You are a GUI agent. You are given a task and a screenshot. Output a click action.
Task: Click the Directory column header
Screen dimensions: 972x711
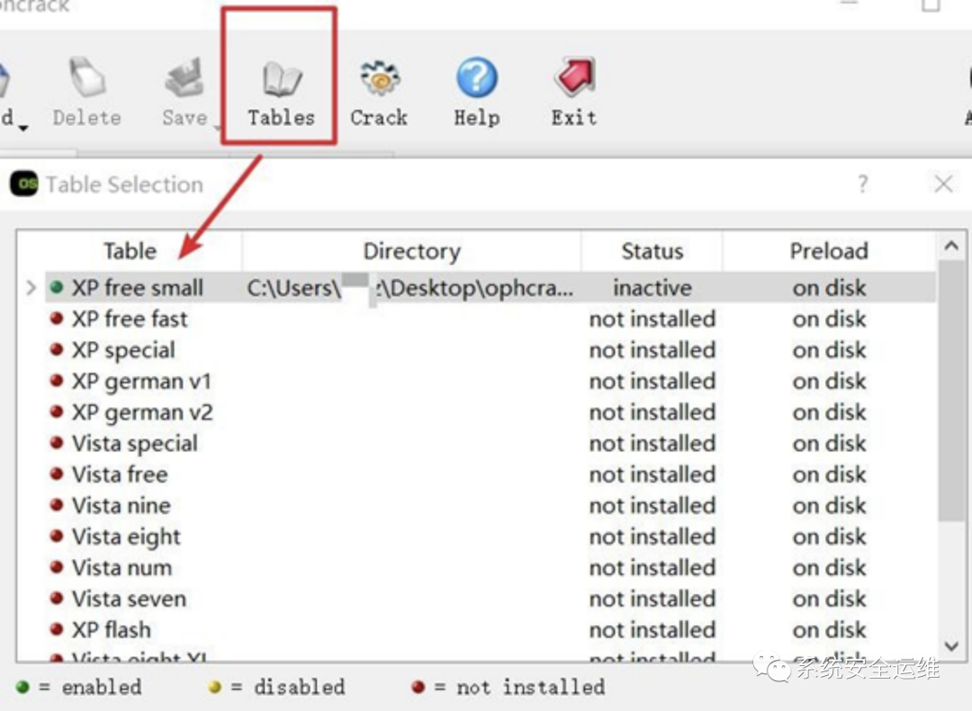pos(411,250)
